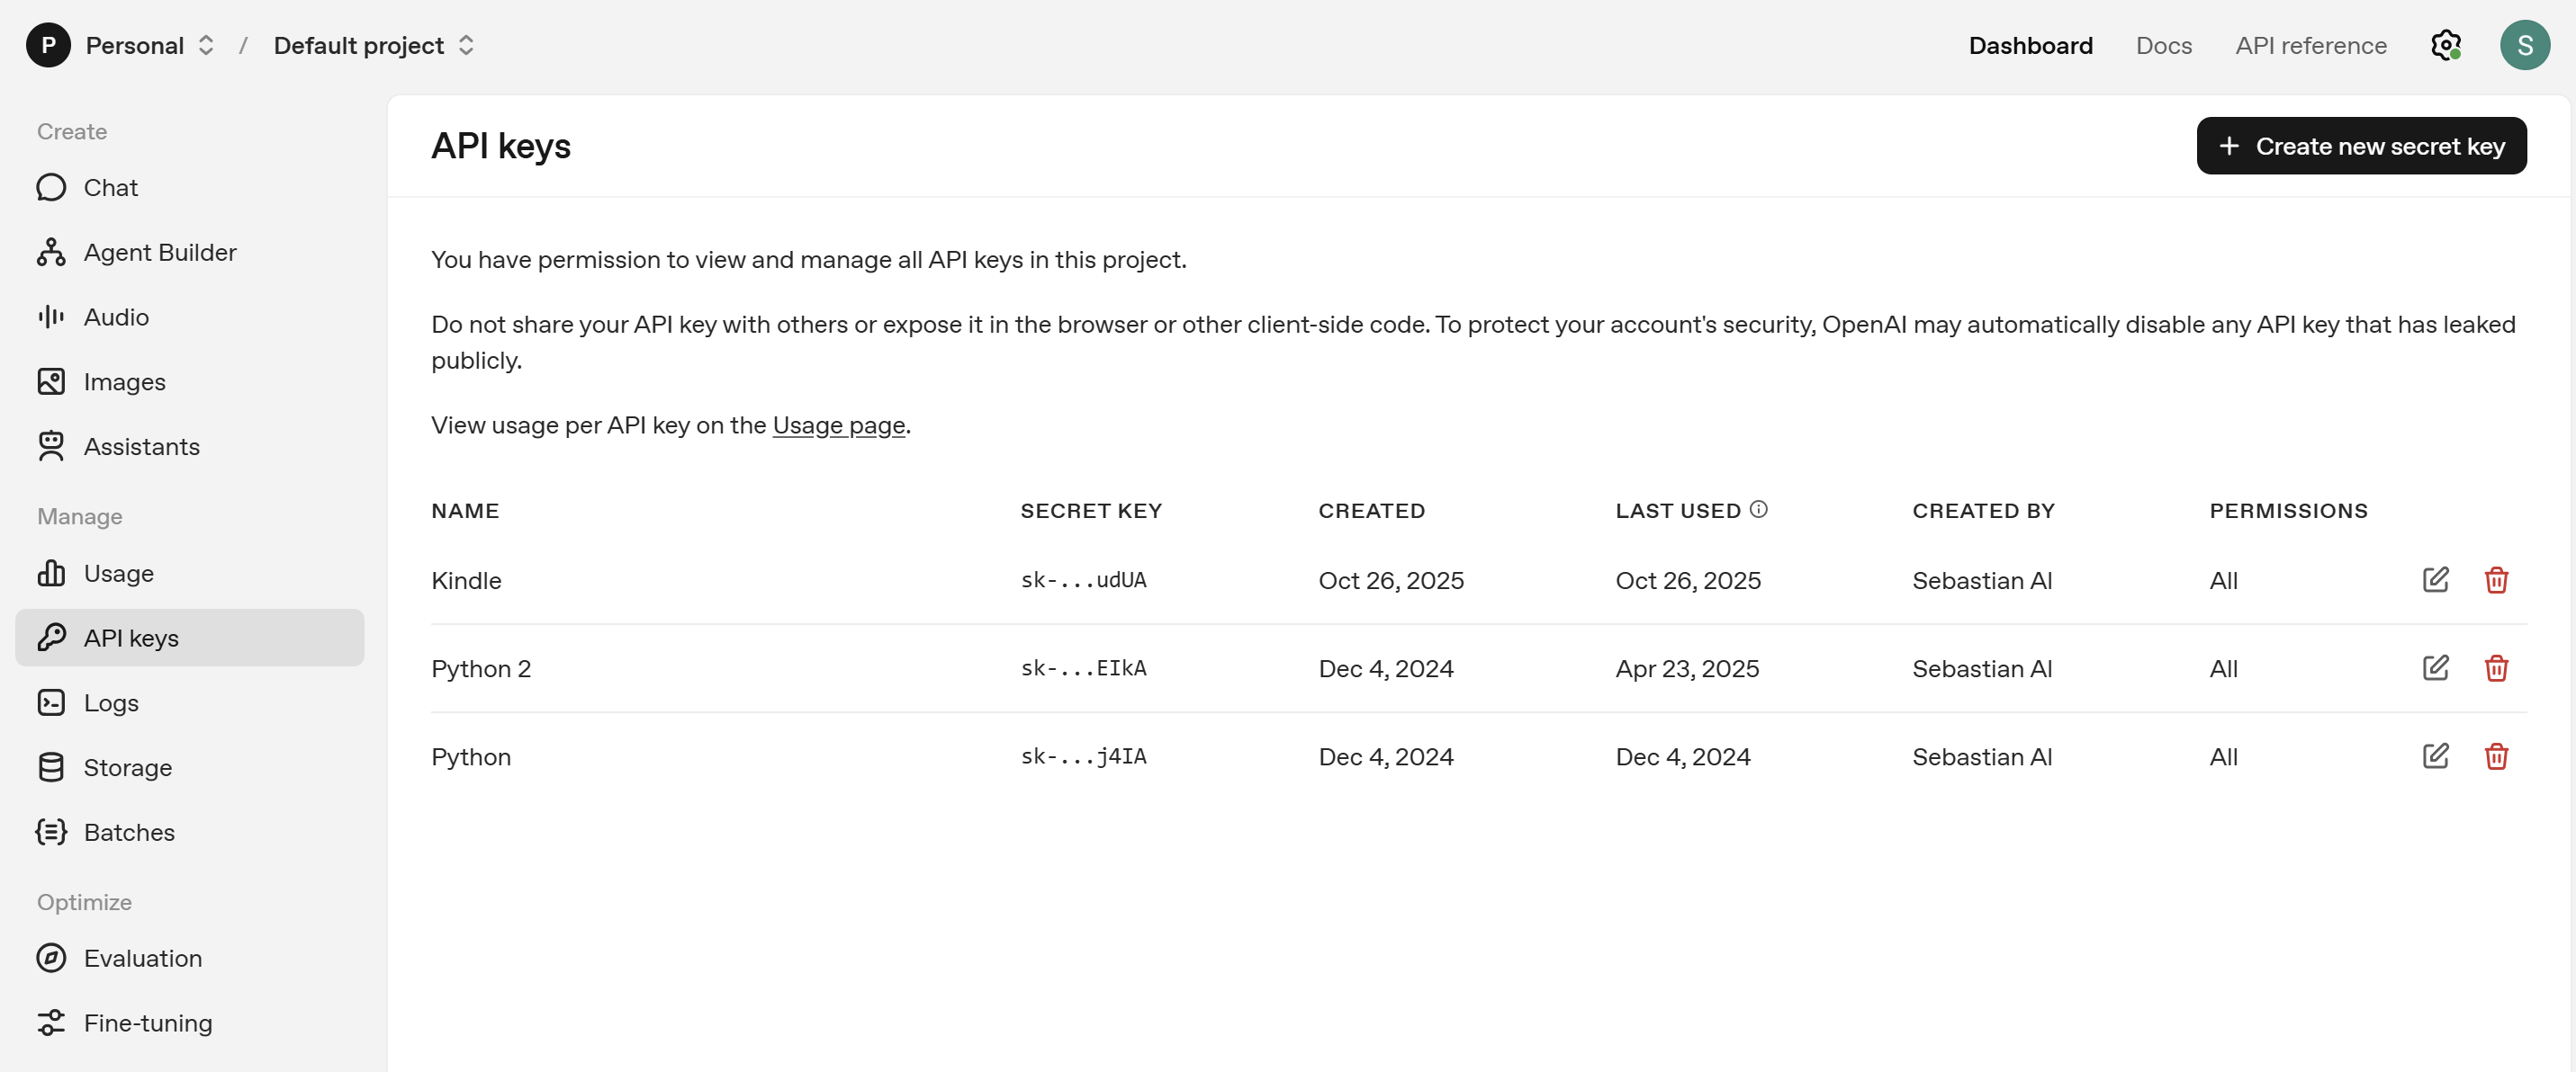The height and width of the screenshot is (1072, 2576).
Task: Click the Last Used info icon
Action: click(1758, 510)
